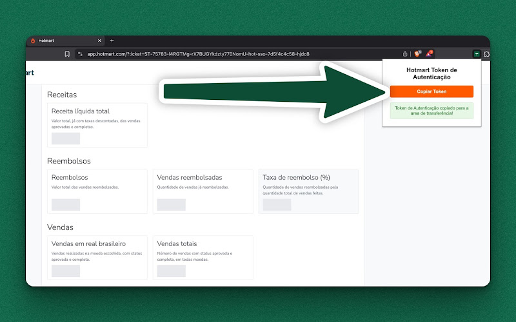
Task: Open the Hotmart Token extension icon
Action: [x=476, y=54]
